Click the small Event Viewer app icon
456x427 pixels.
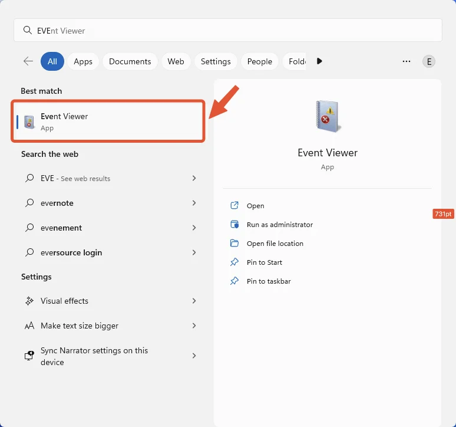click(x=29, y=122)
